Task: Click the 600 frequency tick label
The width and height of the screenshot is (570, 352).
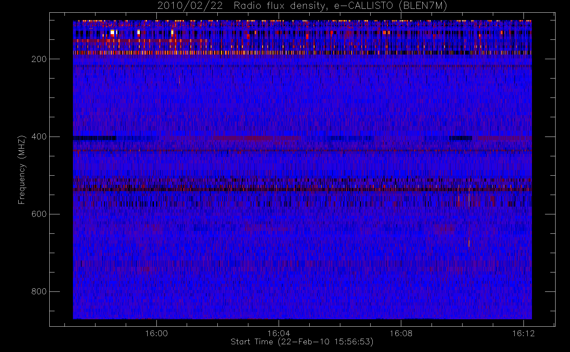Action: click(x=39, y=214)
